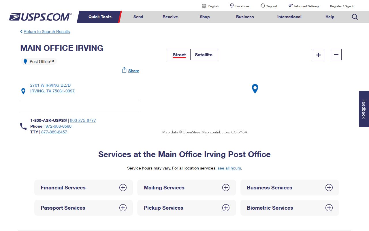The height and width of the screenshot is (231, 369).
Task: Zoom out the map with minus button
Action: [336, 55]
